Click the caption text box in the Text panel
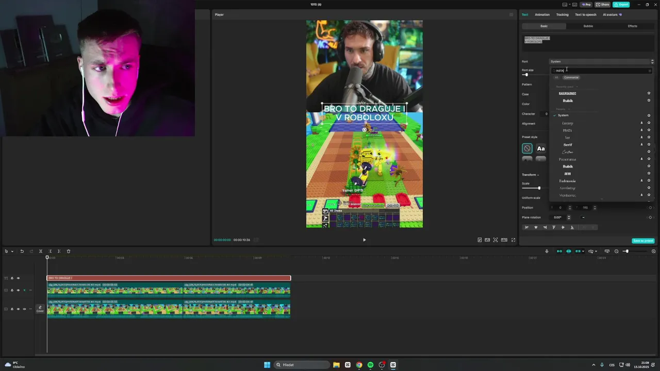 pyautogui.click(x=588, y=43)
